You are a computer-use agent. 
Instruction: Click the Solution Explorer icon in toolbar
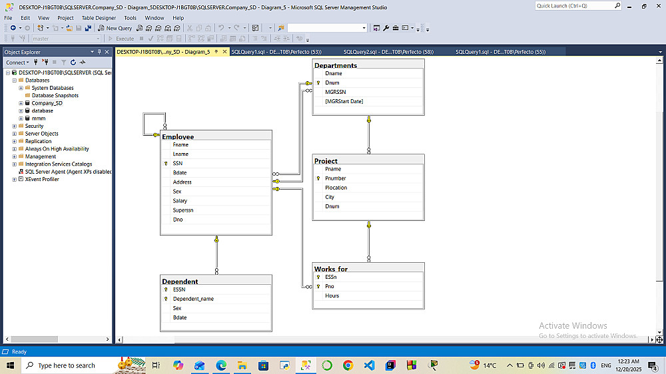click(376, 28)
